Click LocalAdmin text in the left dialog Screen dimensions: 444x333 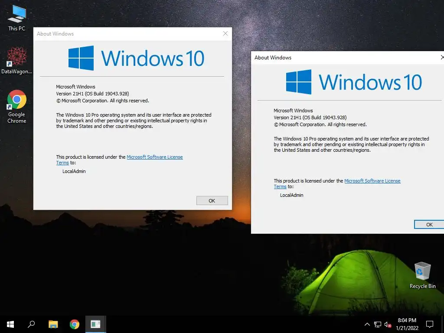[x=74, y=171]
